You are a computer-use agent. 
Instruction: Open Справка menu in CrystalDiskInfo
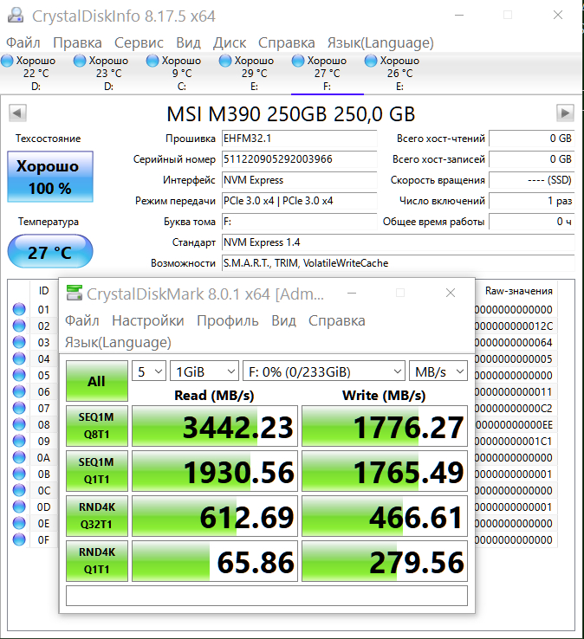[x=286, y=42]
